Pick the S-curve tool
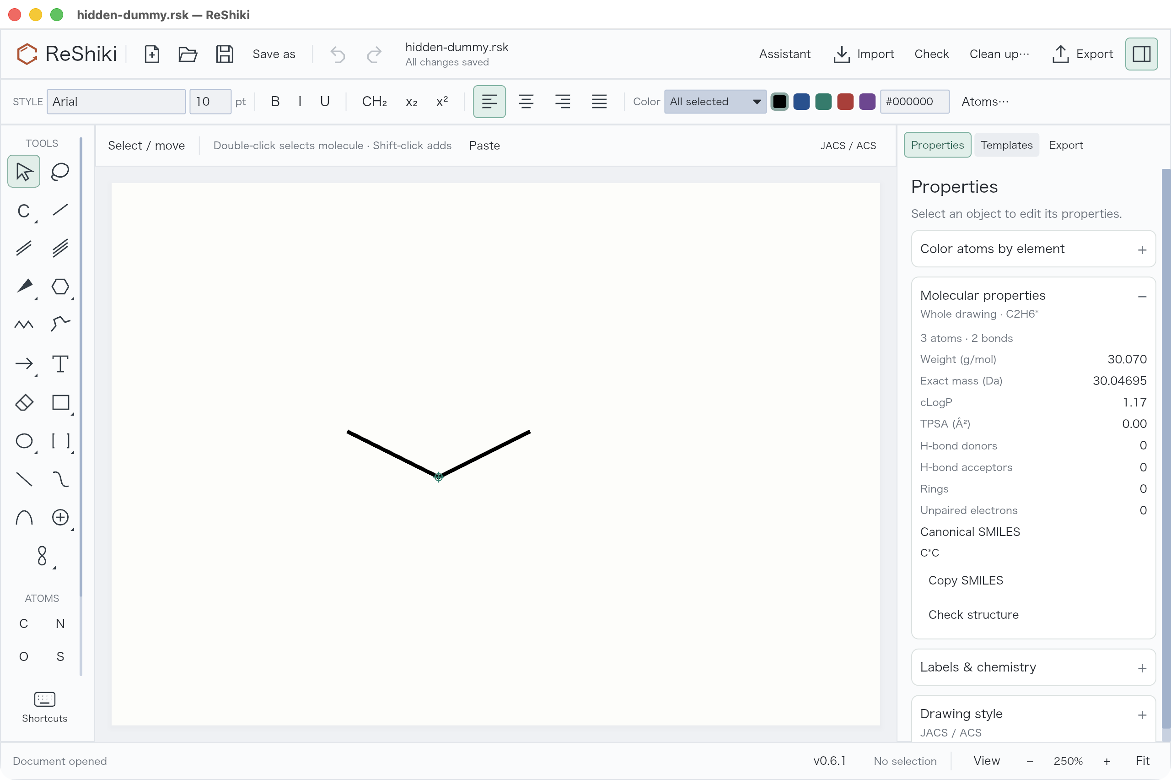 click(x=60, y=479)
